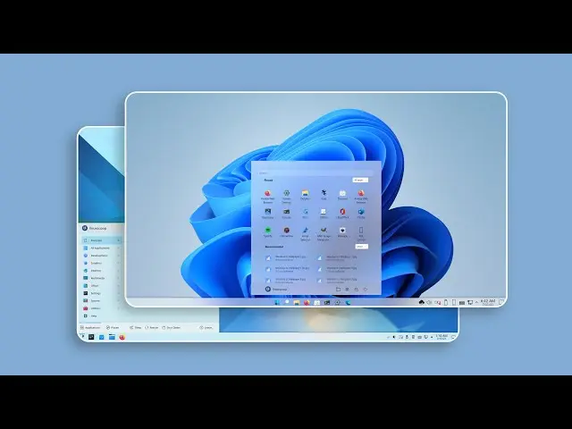572x429 pixels.
Task: Click Leave button in back launcher footer
Action: [206, 328]
